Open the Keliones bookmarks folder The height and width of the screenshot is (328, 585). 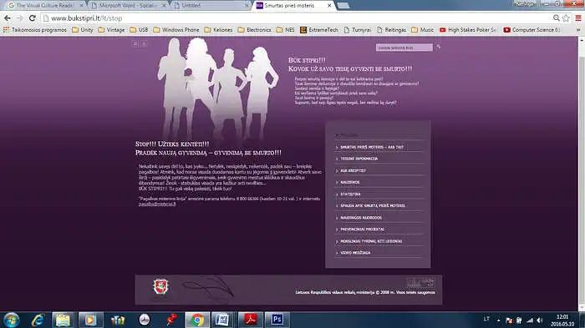click(x=218, y=30)
